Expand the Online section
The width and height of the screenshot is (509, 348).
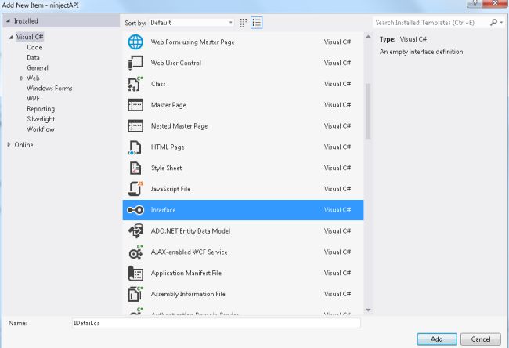(9, 144)
